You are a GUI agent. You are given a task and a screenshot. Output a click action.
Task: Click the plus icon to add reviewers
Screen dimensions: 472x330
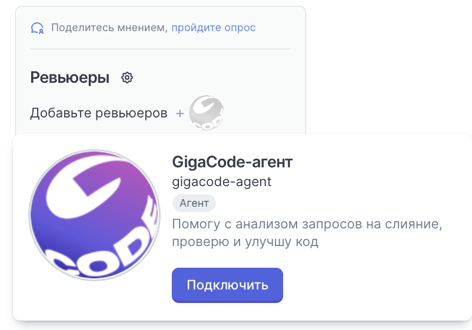[x=180, y=113]
